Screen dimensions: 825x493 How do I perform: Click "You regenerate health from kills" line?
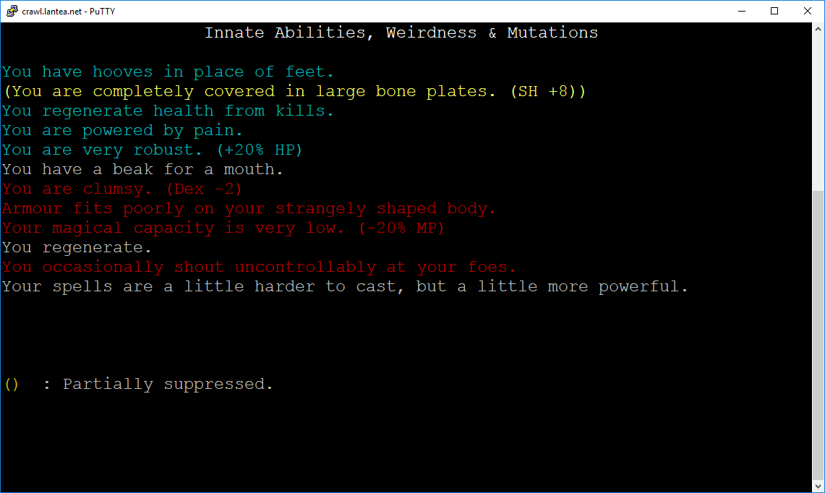coord(168,111)
